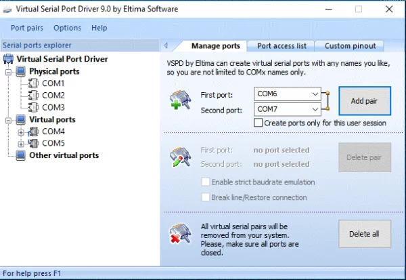Collapse the explorer panel with left arrow

(166, 45)
